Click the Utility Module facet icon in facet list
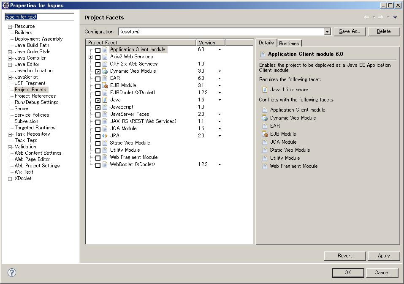This screenshot has width=404, height=284. [105, 150]
